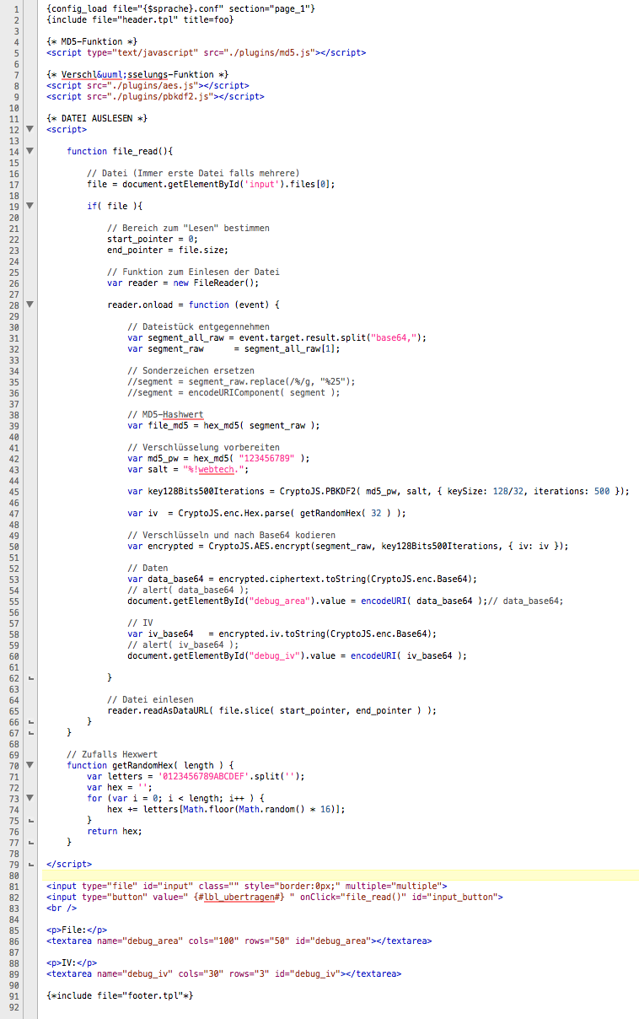Screen dimensions: 639x1019
Task: Click fold end marker at line 77
Action: click(x=30, y=842)
